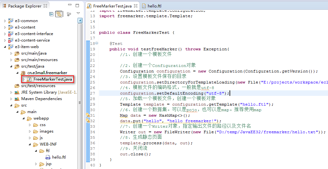Select cn.e3mall.freemarker package
The height and width of the screenshot is (169, 328).
tap(47, 73)
